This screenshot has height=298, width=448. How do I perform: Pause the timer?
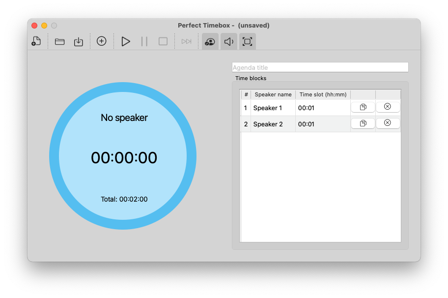(144, 41)
